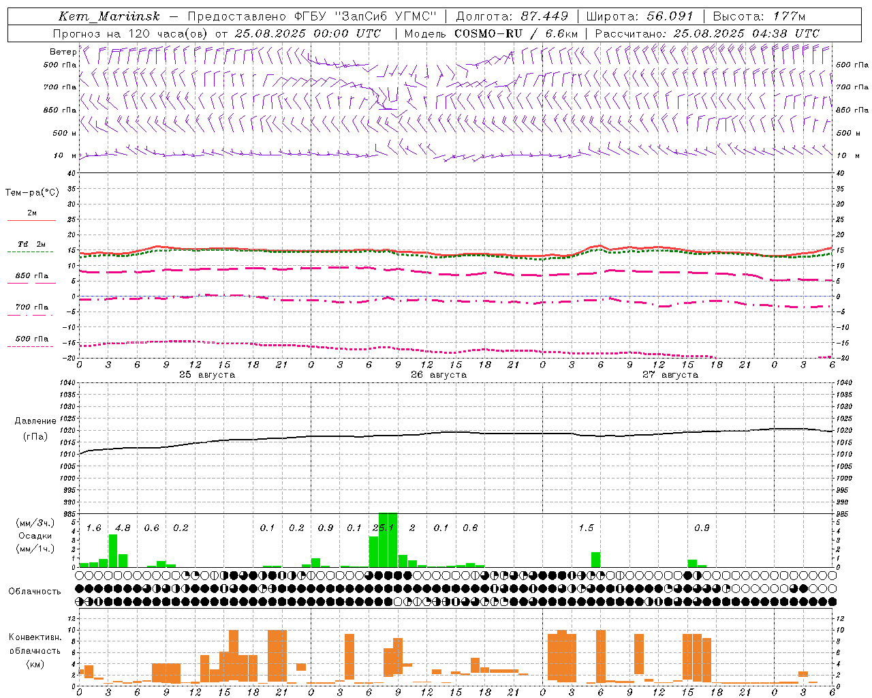Screen dimensions: 872x698
Task: Select the 26 августа date label
Action: pos(439,375)
